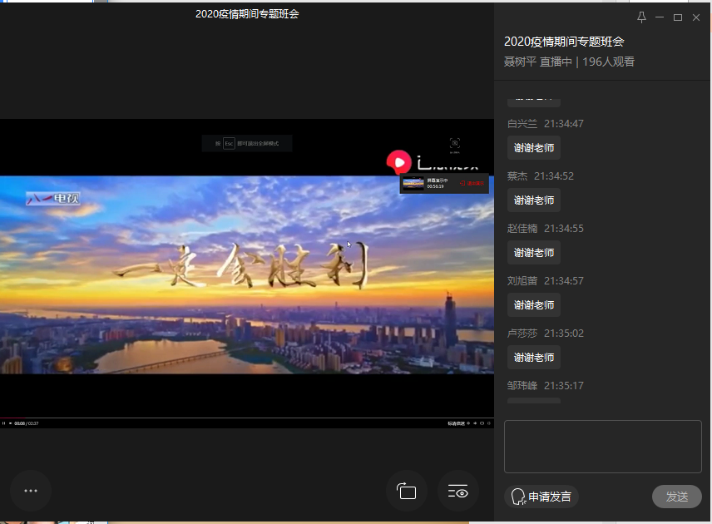Click the video progress bar
The width and height of the screenshot is (712, 524).
[x=246, y=418]
